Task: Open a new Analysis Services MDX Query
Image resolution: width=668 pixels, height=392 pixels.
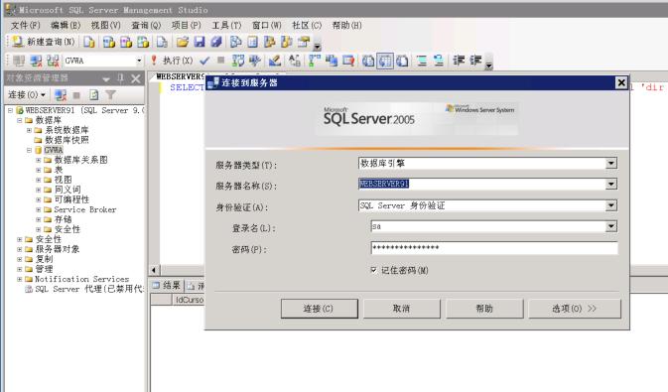Action: [108, 42]
